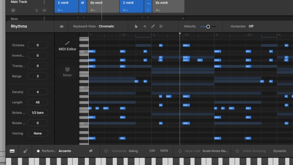Click the playhead marker triangle on ruler
The height and width of the screenshot is (165, 293).
180,33
